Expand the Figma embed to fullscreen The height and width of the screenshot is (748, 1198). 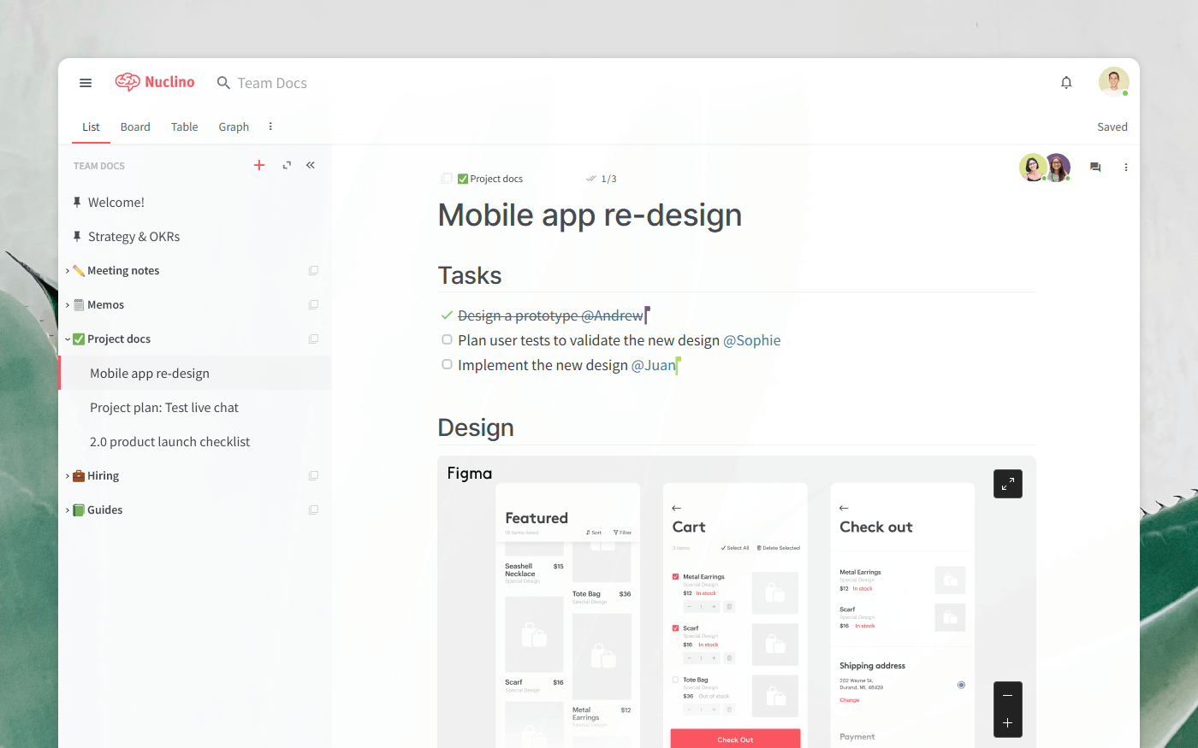click(1008, 484)
